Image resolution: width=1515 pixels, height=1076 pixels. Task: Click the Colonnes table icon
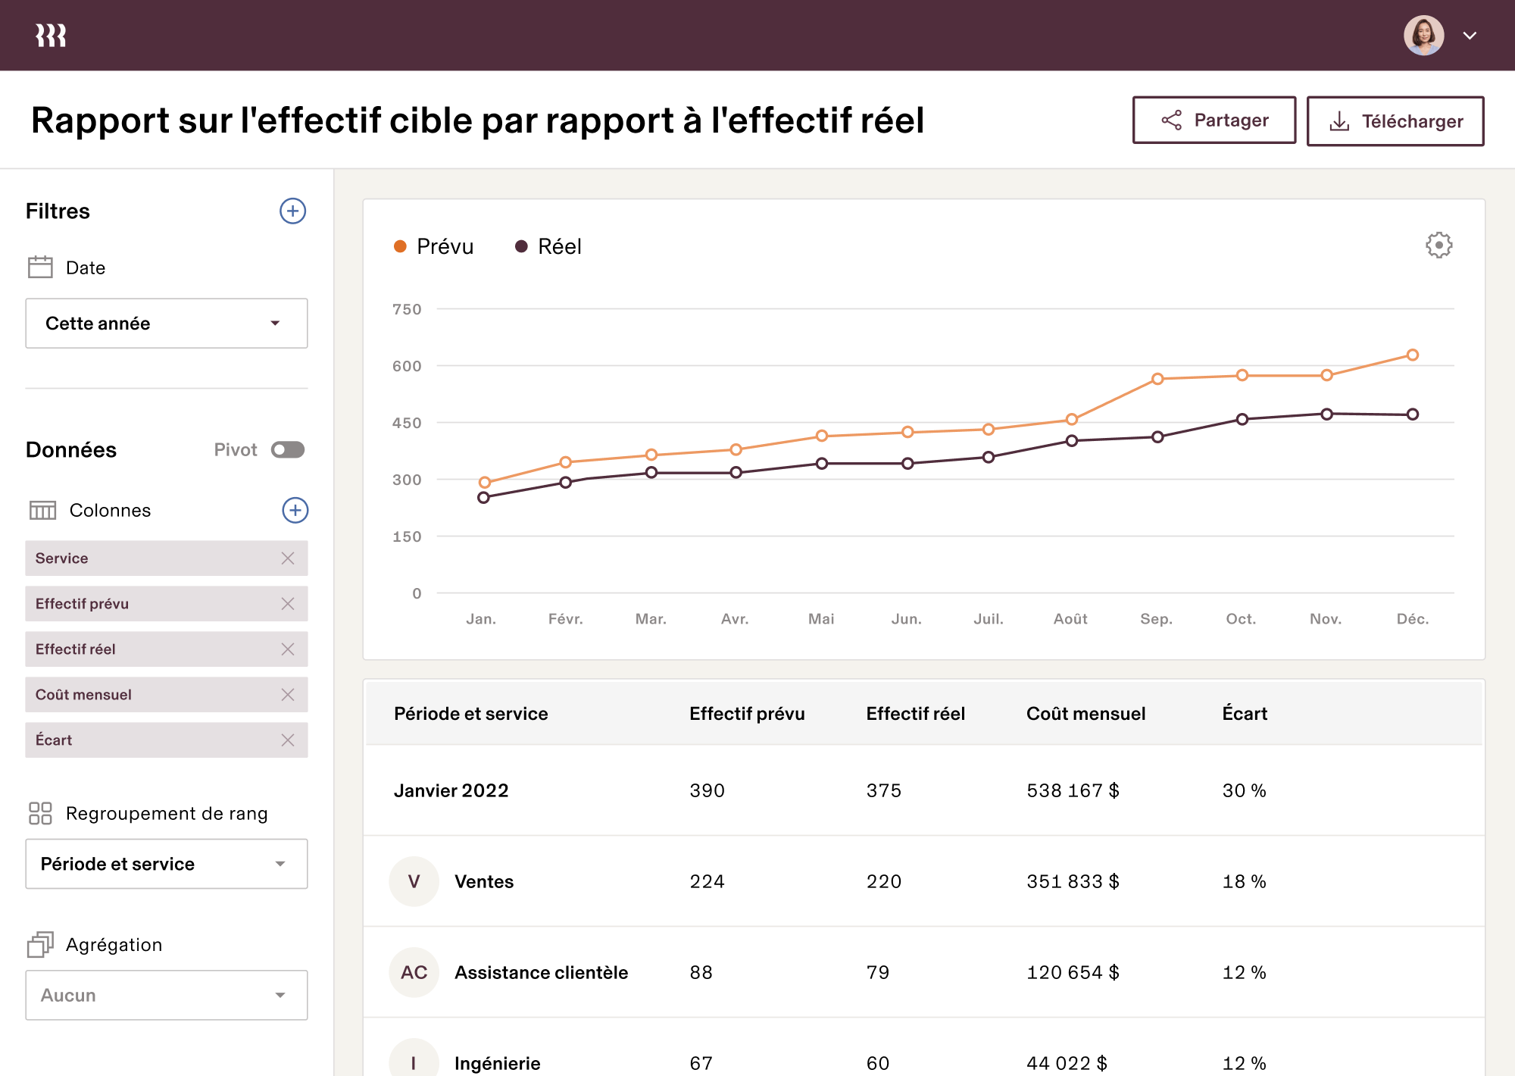[43, 510]
